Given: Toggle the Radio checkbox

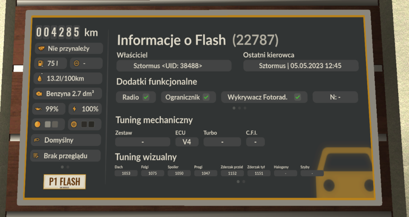Looking at the screenshot, I should (146, 97).
